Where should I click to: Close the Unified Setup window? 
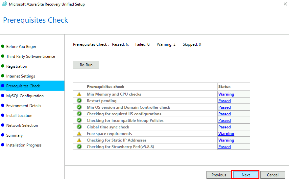tap(285, 4)
